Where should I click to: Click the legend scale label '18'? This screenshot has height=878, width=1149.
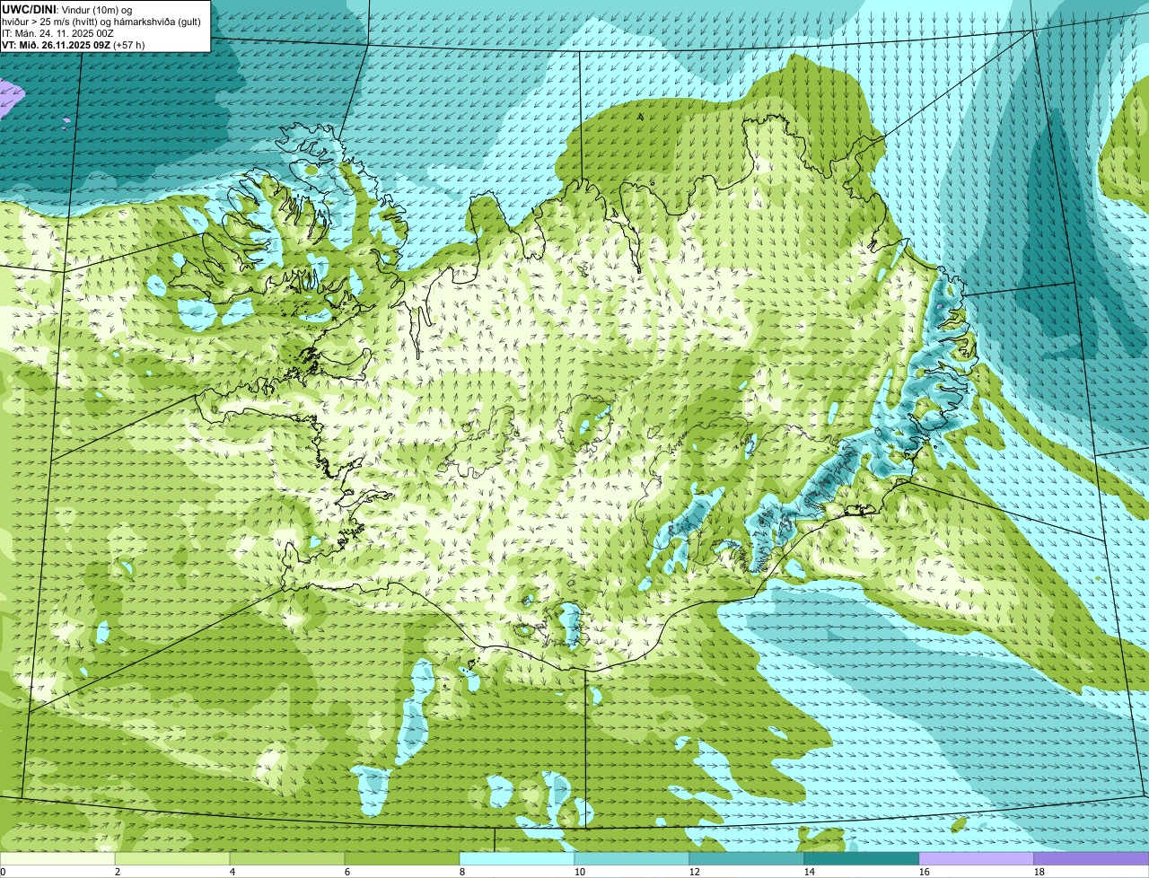click(1039, 872)
